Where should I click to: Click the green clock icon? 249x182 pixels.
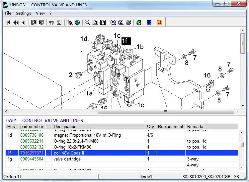[77, 23]
